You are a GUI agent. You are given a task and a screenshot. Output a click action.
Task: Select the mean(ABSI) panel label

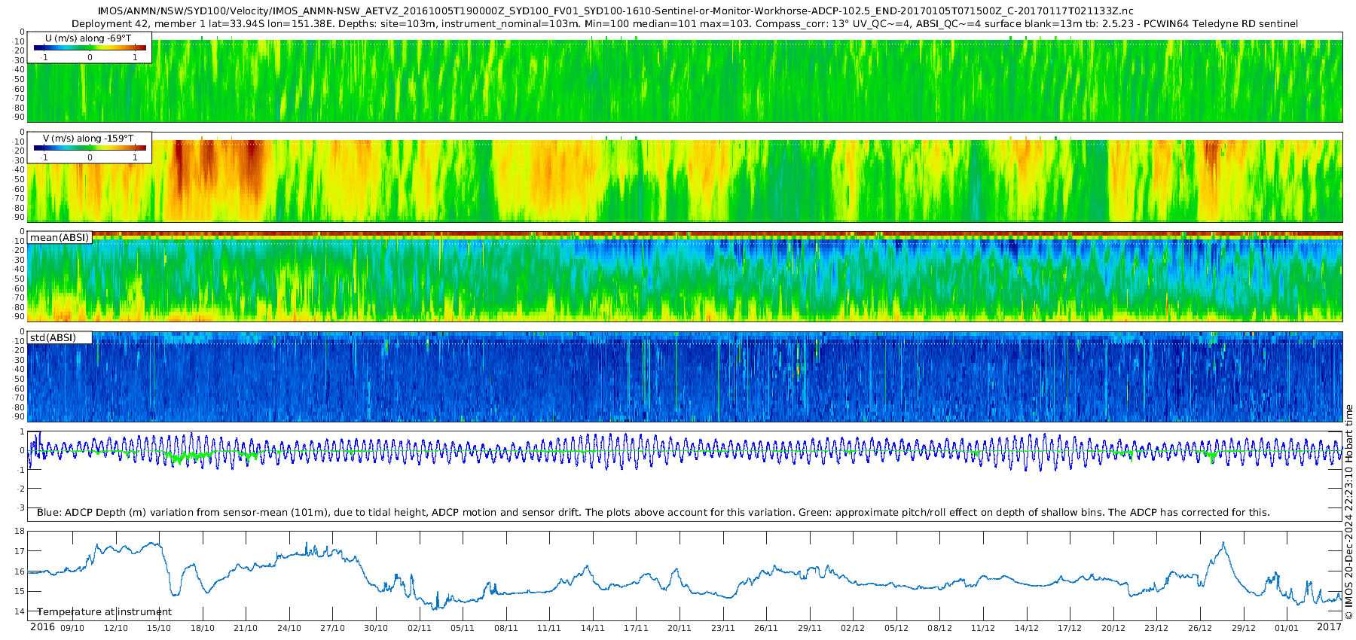(x=60, y=238)
